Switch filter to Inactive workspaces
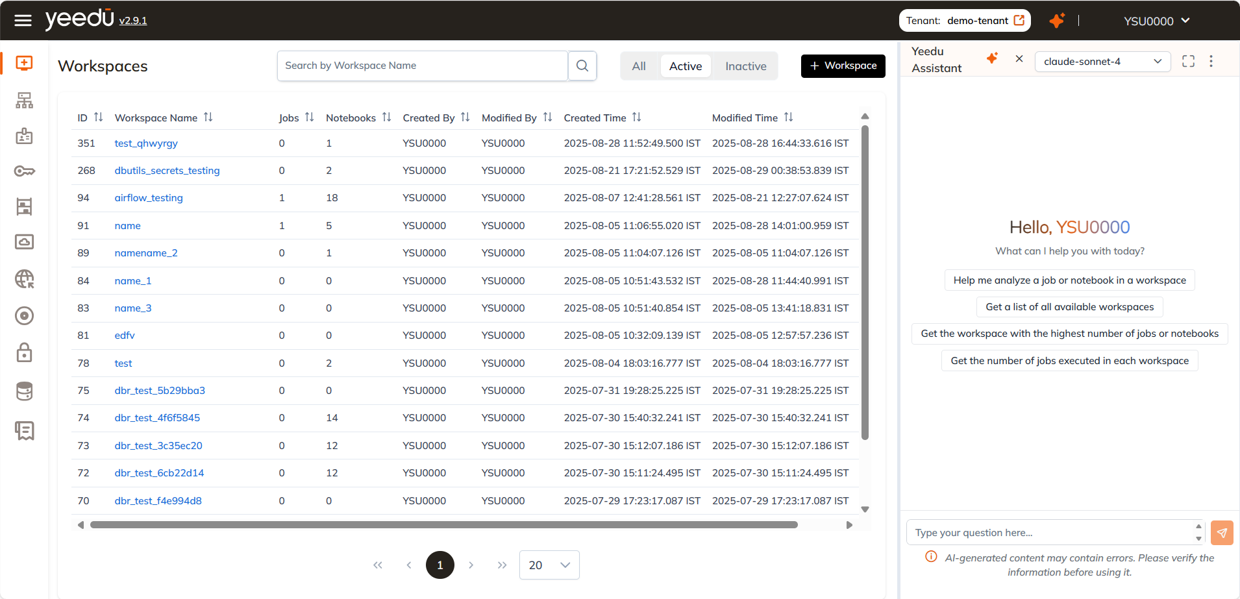The width and height of the screenshot is (1240, 599). pos(745,66)
